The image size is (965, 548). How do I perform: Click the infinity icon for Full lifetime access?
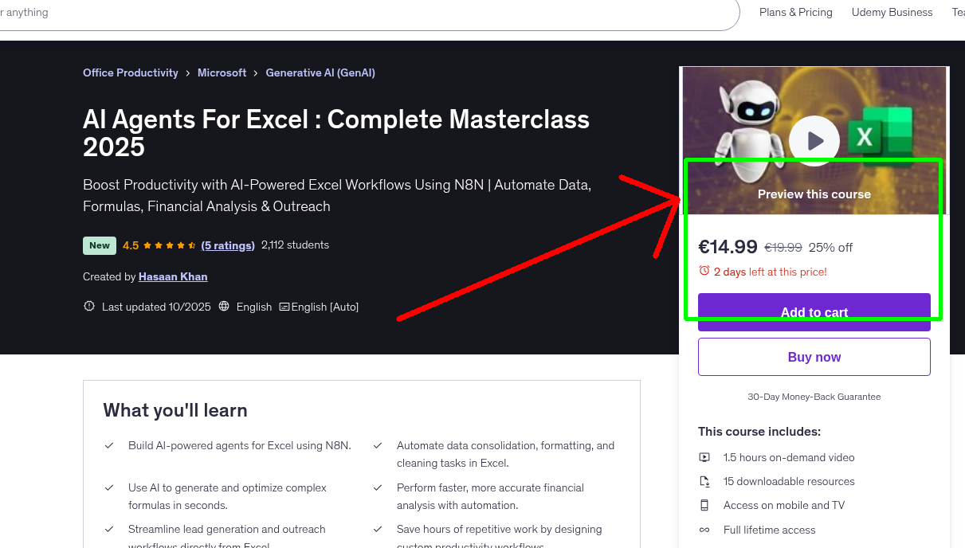click(x=704, y=530)
